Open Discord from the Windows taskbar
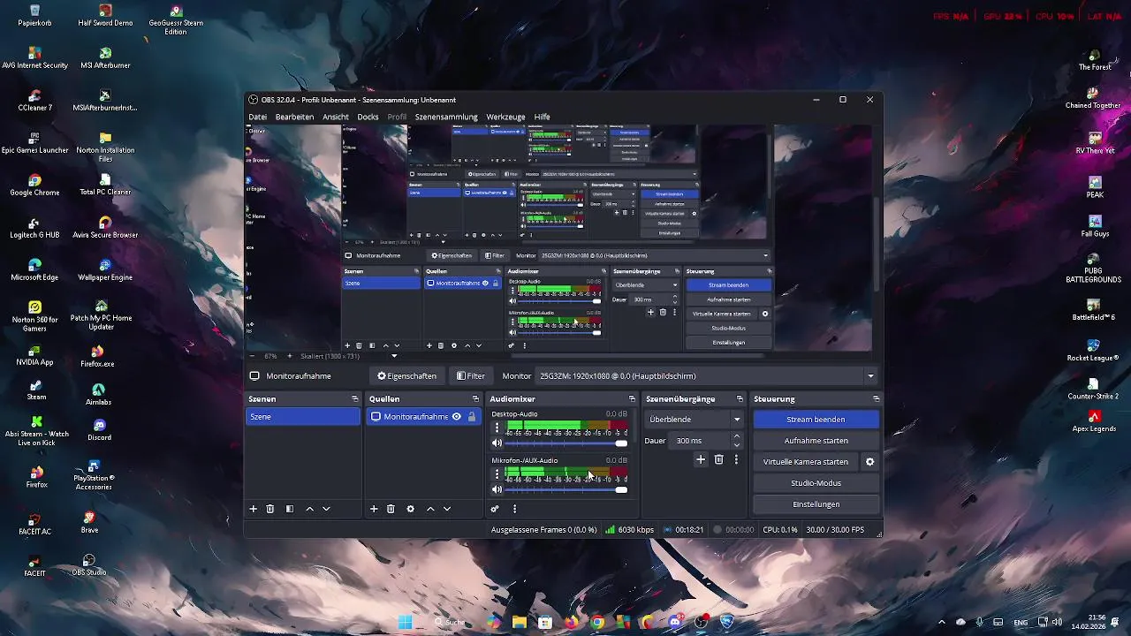This screenshot has height=636, width=1131. coord(675,623)
